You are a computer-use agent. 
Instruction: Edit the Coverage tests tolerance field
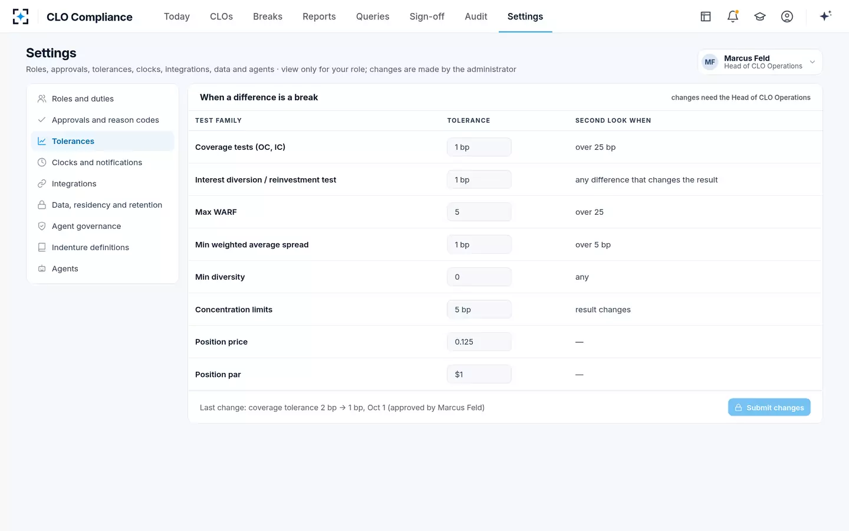click(x=479, y=147)
